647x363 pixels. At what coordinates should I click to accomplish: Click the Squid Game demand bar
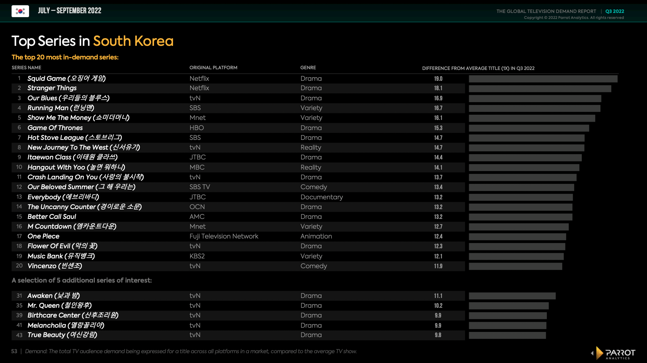click(x=543, y=79)
